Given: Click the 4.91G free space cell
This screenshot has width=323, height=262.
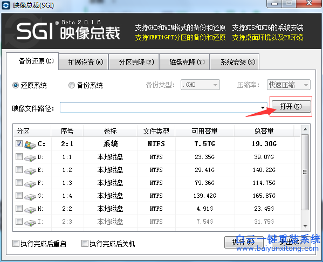Looking at the screenshot, I should 205,209.
